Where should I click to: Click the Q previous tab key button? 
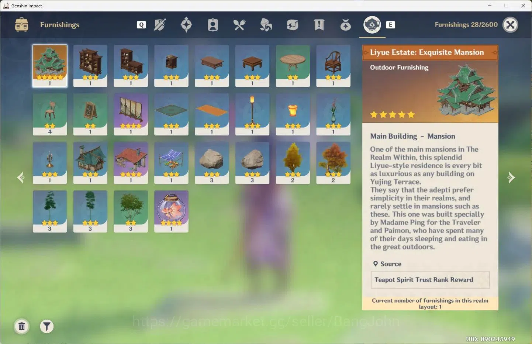coord(141,25)
